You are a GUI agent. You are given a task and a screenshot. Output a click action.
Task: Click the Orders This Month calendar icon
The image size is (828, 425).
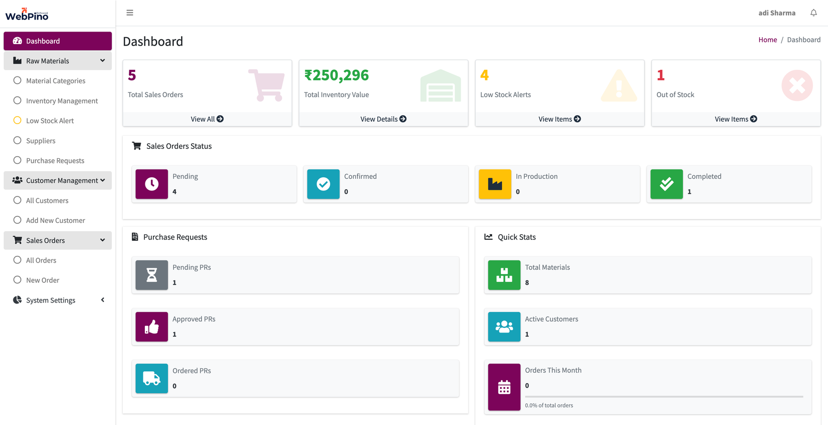tap(504, 387)
